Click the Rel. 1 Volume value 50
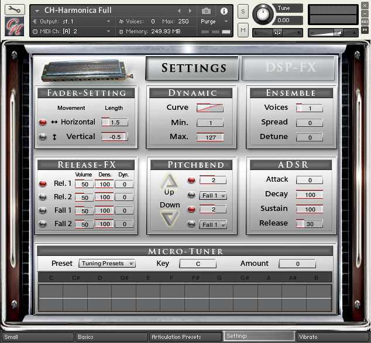This screenshot has width=371, height=343. click(x=84, y=184)
